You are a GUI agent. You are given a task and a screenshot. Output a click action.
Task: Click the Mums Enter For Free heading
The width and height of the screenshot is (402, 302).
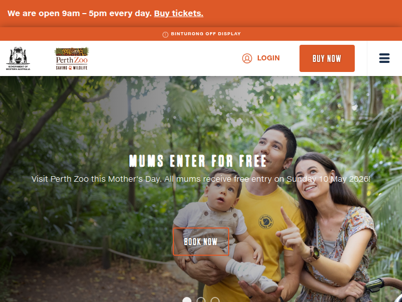(x=197, y=161)
